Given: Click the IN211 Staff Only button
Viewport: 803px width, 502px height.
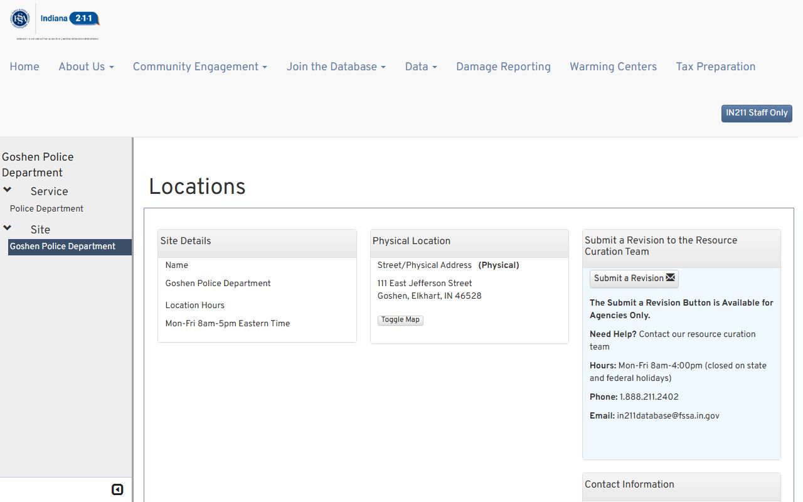Looking at the screenshot, I should click(x=757, y=113).
